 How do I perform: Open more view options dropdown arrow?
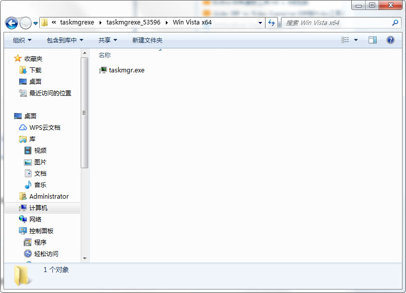(356, 40)
